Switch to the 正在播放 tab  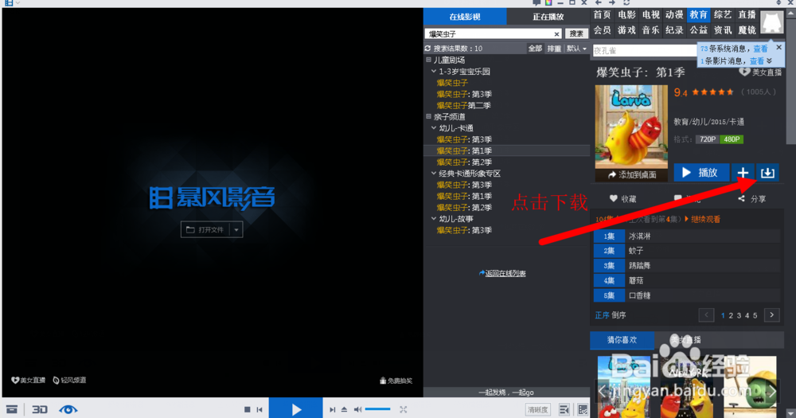[x=548, y=16]
